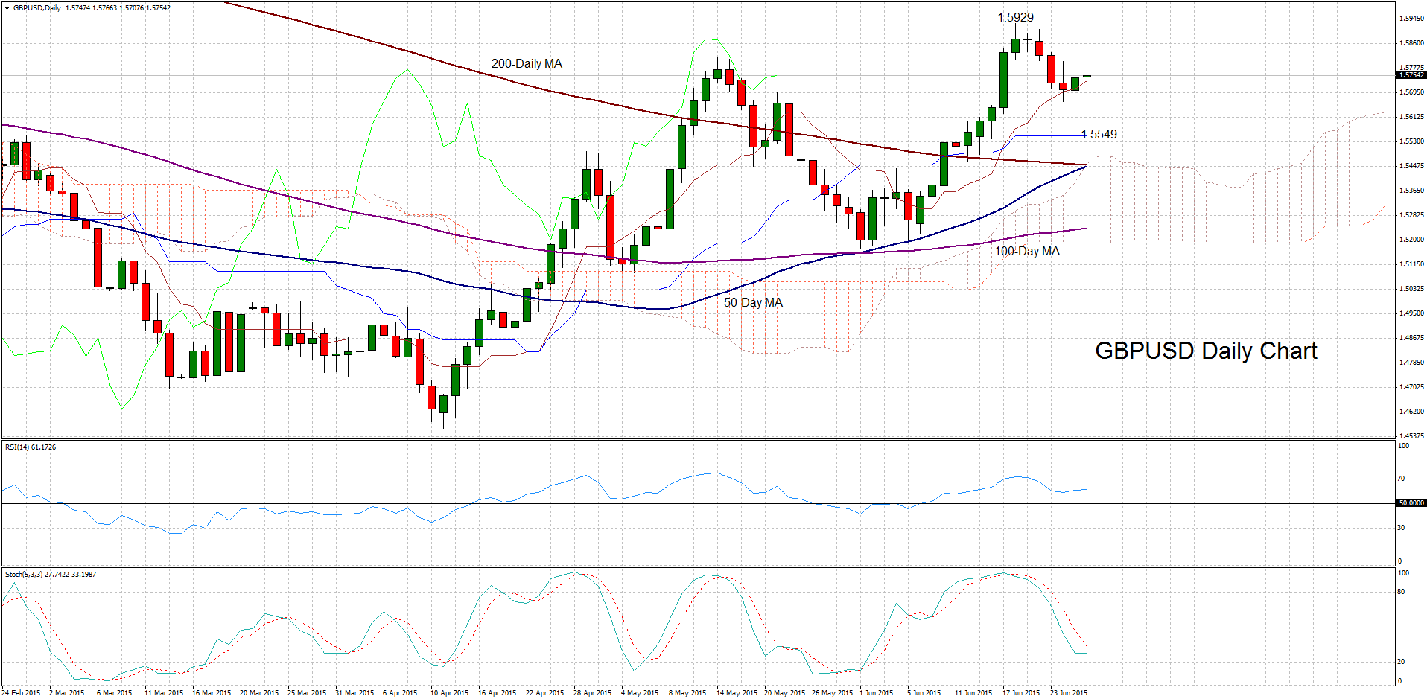Click the 1.48675 price axis label
The height and width of the screenshot is (699, 1427).
[x=1411, y=338]
